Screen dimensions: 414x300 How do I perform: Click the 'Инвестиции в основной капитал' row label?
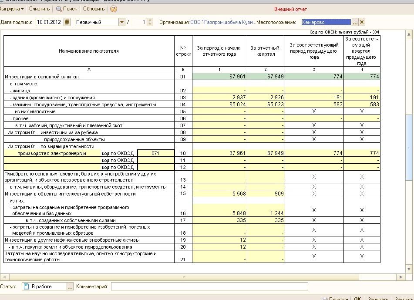[42, 77]
